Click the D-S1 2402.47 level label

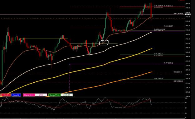tap(158, 54)
